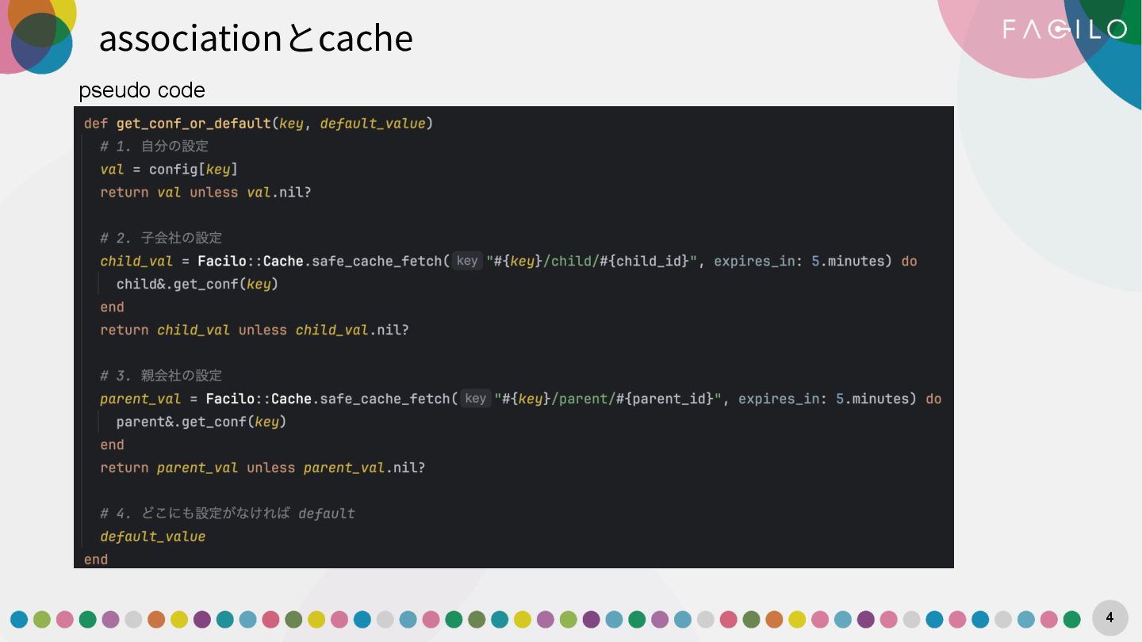The height and width of the screenshot is (642, 1142).
Task: Click the val = config[key] line
Action: pos(169,170)
